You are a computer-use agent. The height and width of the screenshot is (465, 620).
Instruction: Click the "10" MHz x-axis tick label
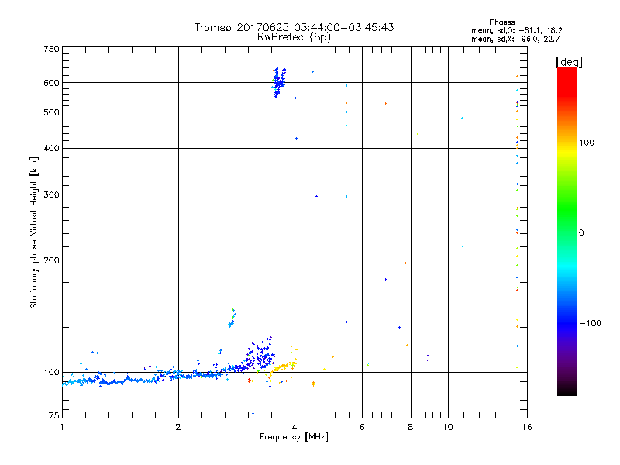click(448, 427)
